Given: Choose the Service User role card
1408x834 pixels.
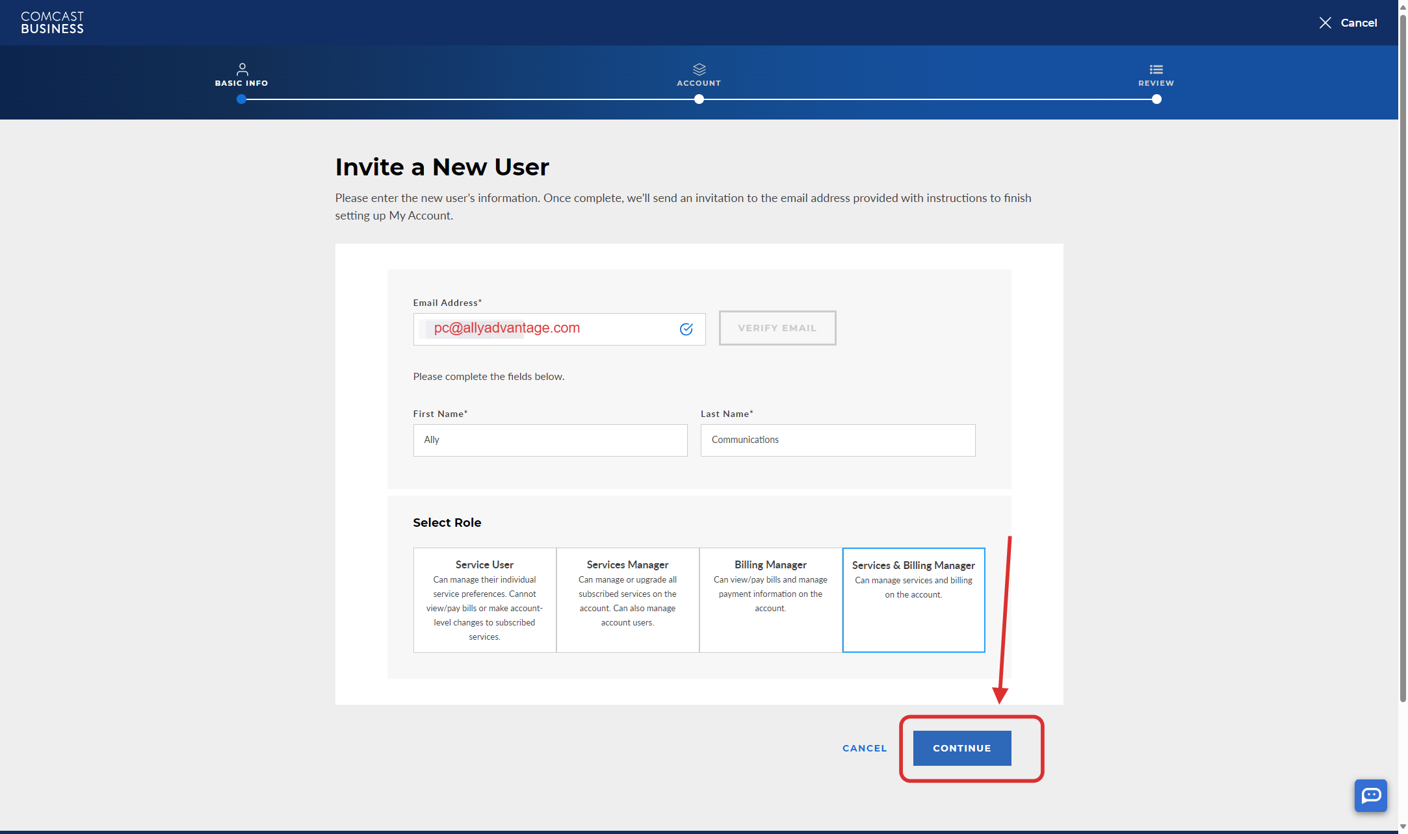Looking at the screenshot, I should pos(485,600).
